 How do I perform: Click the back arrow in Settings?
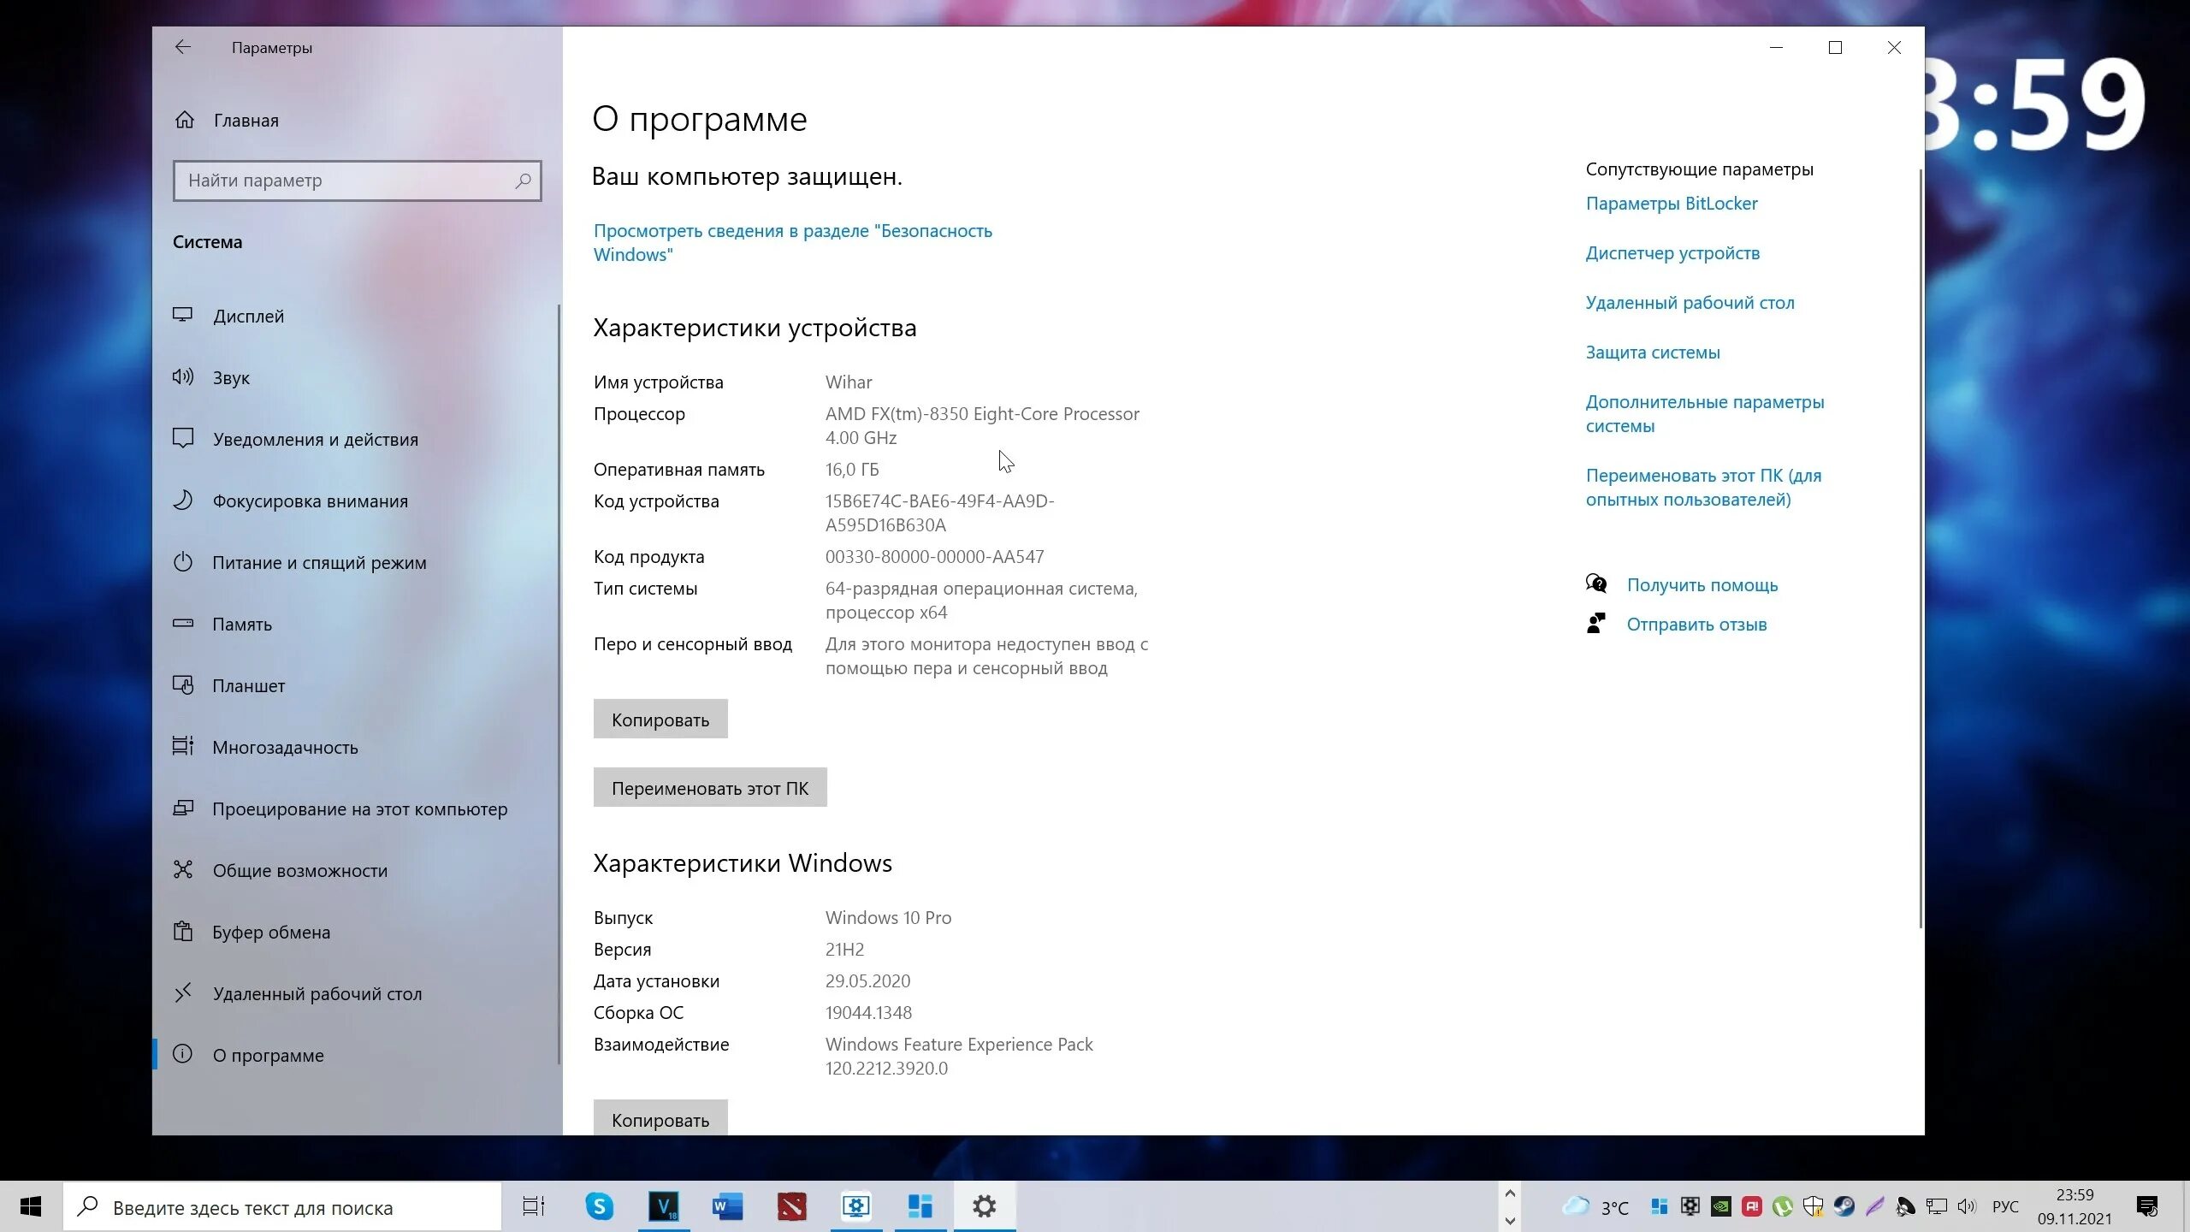click(182, 47)
